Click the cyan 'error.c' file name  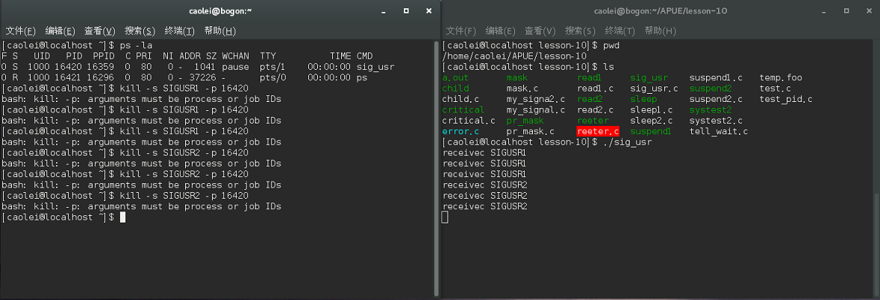pos(461,132)
